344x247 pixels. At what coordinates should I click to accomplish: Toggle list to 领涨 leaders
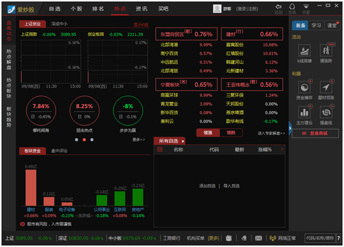[208, 133]
